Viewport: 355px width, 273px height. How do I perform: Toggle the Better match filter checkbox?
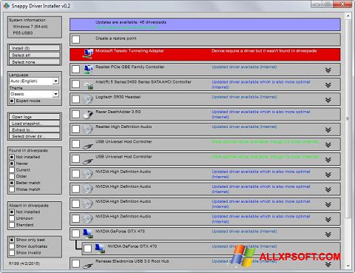(12, 183)
